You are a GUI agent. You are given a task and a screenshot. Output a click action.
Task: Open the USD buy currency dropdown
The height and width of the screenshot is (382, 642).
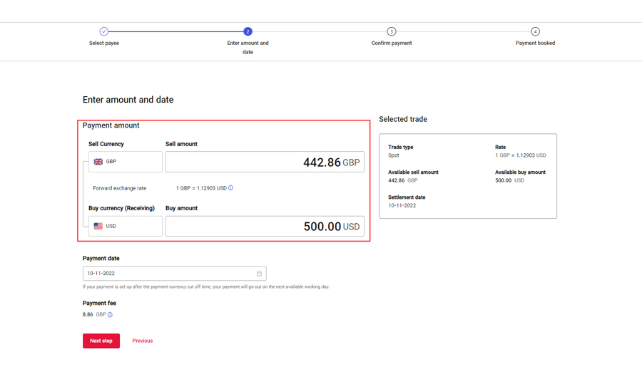(126, 226)
